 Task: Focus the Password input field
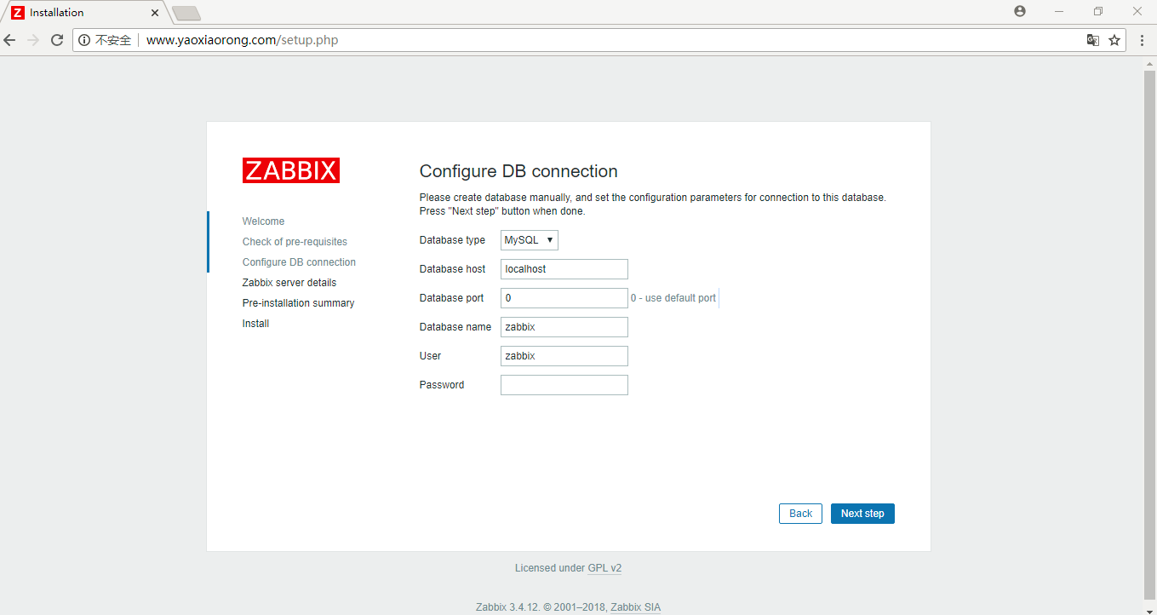pyautogui.click(x=564, y=385)
